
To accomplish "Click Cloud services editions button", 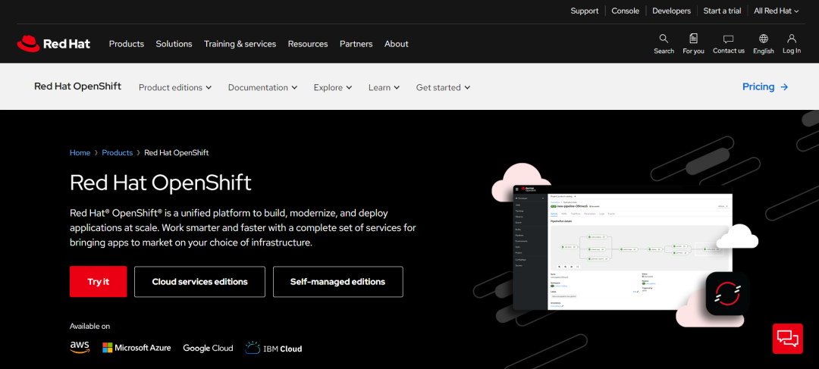I will [x=199, y=282].
